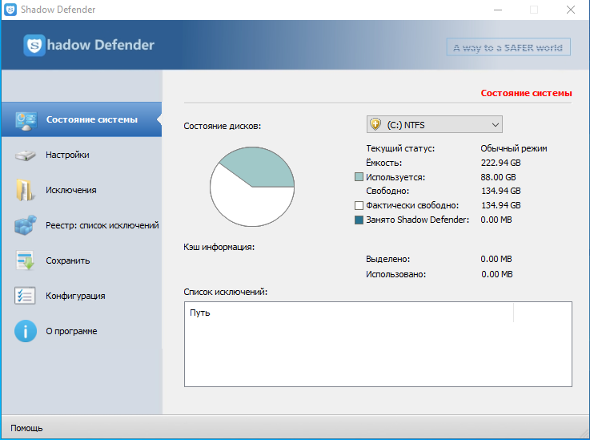Click the Занято Shadow Defender swatch
590x440 pixels.
[359, 220]
